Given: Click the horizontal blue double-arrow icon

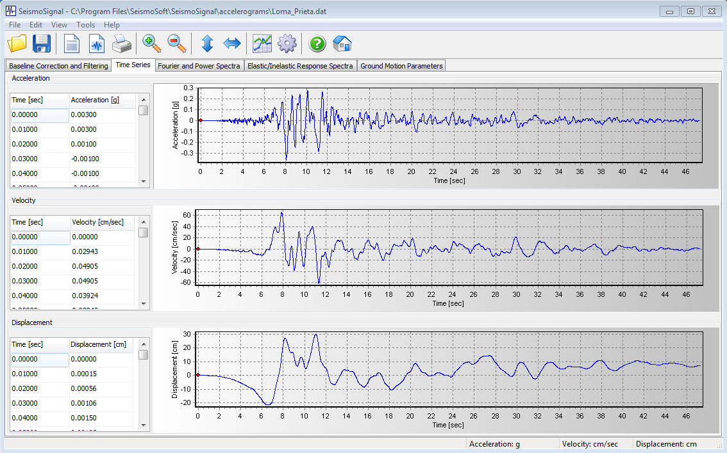Looking at the screenshot, I should pos(231,44).
